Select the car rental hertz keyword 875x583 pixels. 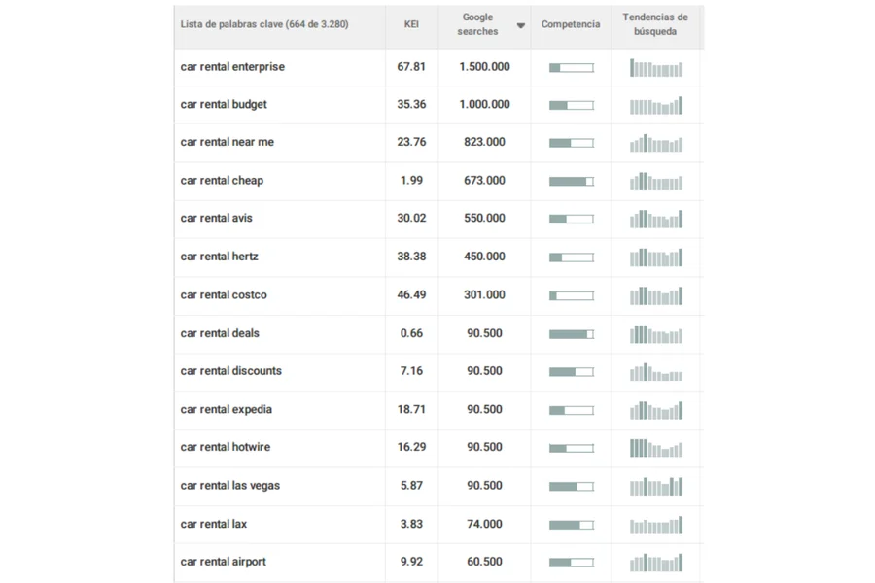point(220,257)
